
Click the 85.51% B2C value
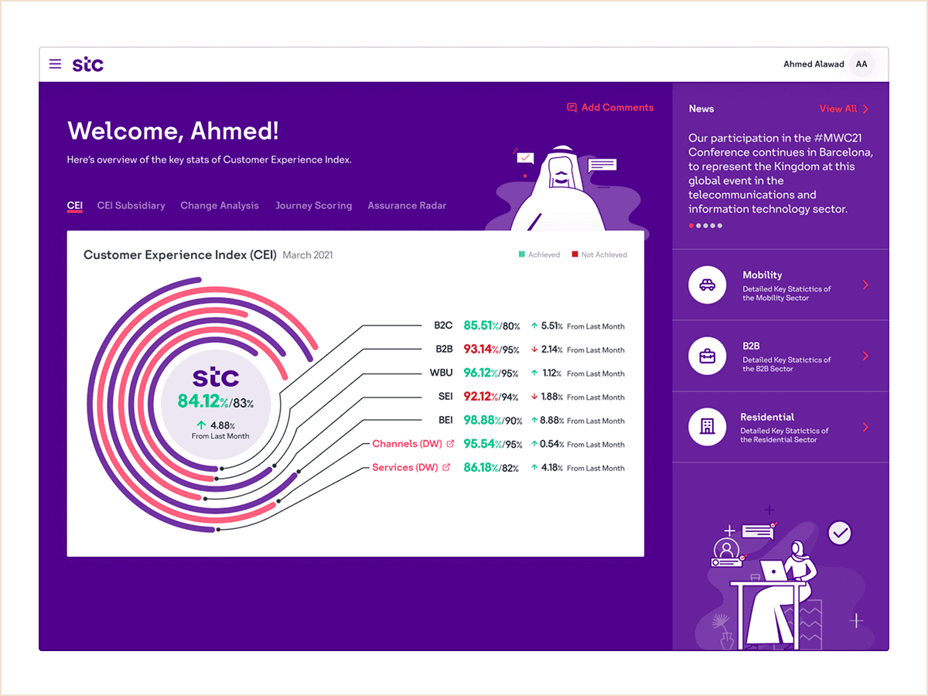tap(482, 326)
